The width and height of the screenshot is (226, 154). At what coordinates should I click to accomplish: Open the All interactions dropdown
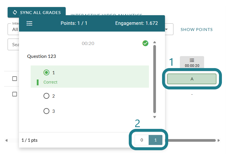[x=13, y=29]
